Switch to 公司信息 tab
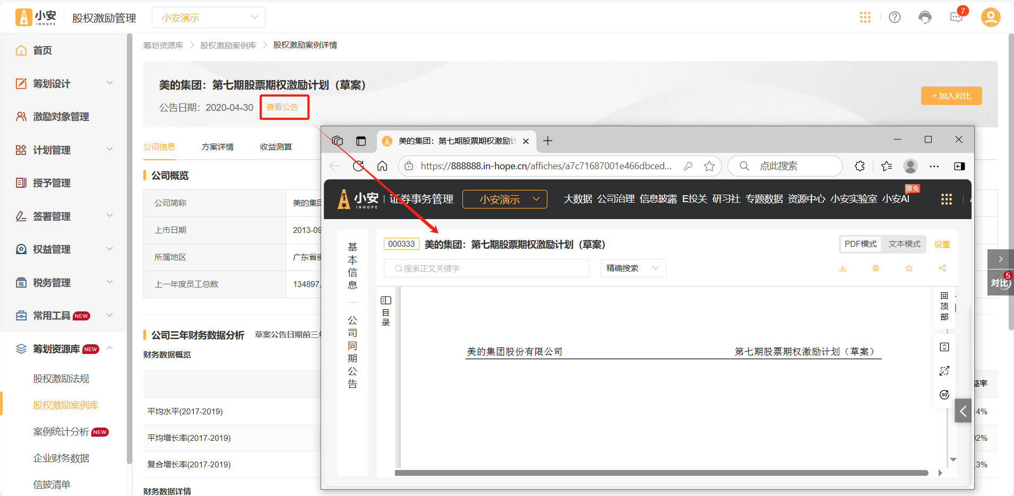1014x496 pixels. (x=159, y=147)
